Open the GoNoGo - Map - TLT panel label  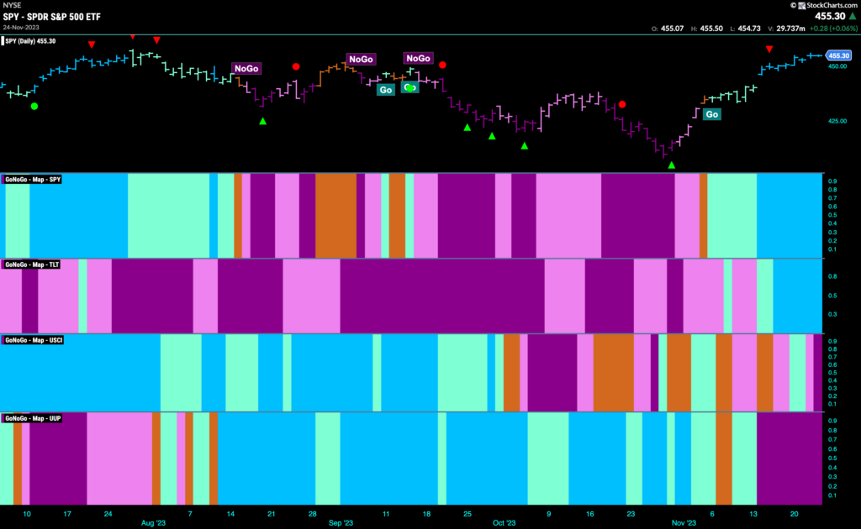point(31,264)
